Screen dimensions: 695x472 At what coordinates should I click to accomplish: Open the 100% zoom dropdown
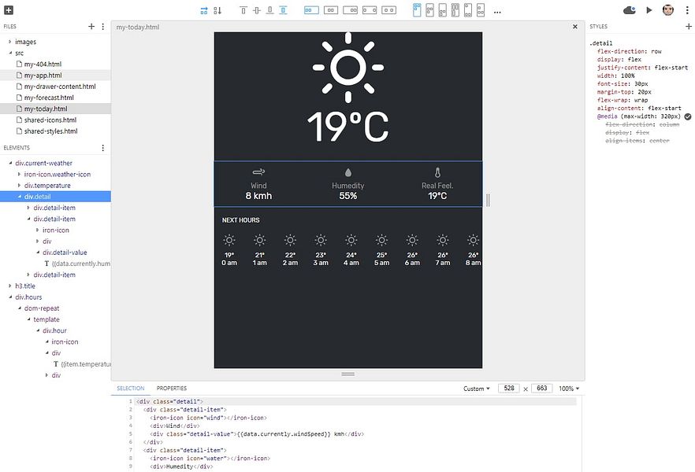569,389
